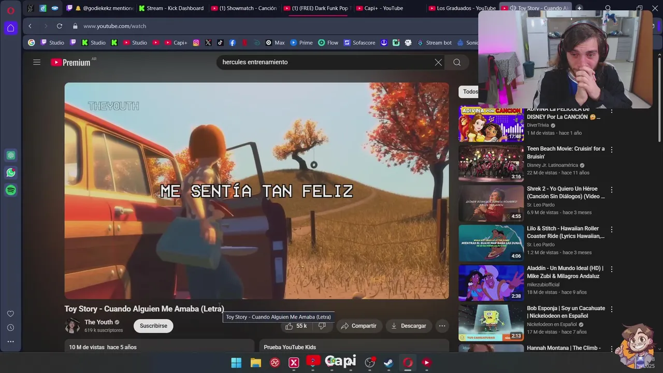Viewport: 663px width, 373px height.
Task: Open options menu for Shrek 2 video
Action: 611,190
